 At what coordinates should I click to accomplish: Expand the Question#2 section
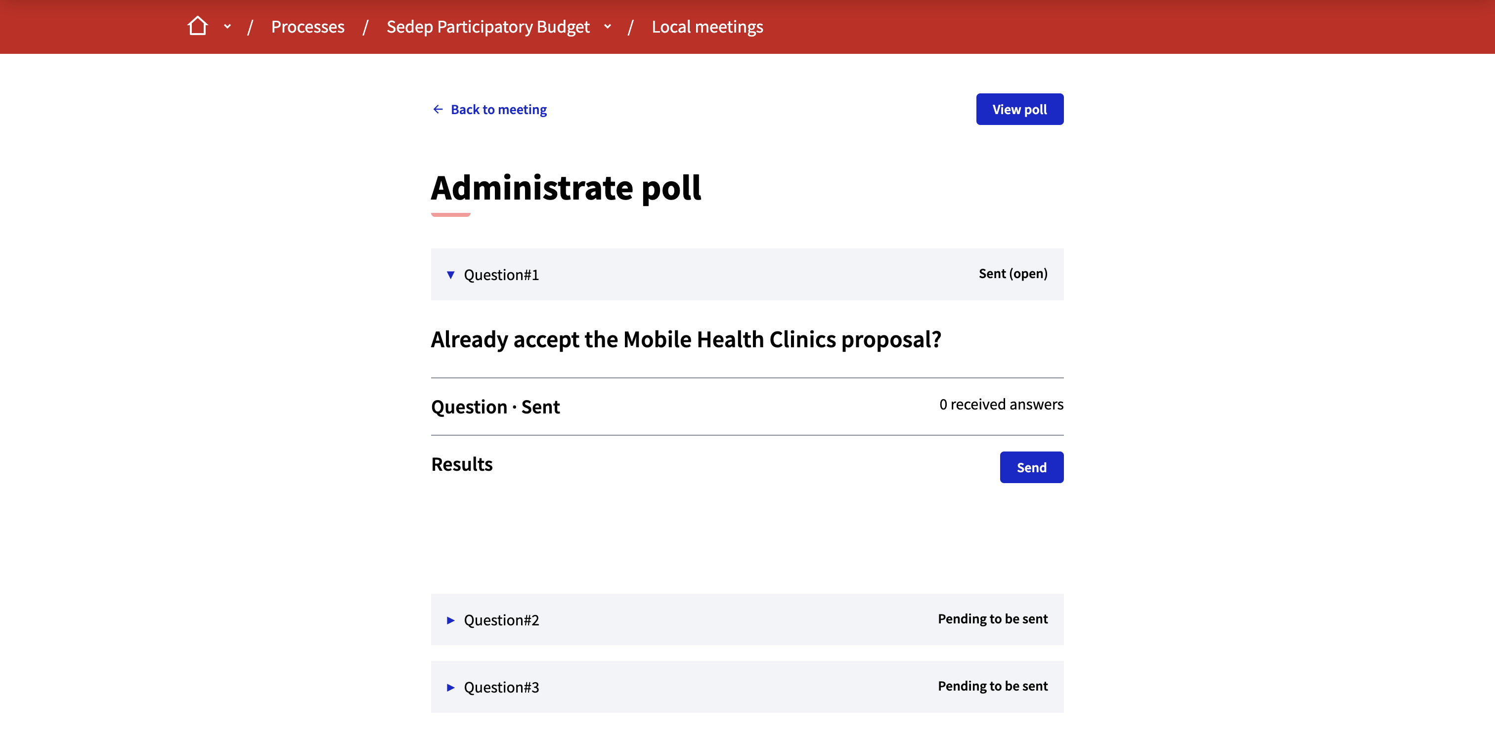[501, 620]
